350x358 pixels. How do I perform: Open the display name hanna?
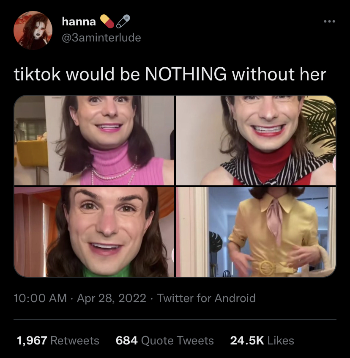[79, 22]
